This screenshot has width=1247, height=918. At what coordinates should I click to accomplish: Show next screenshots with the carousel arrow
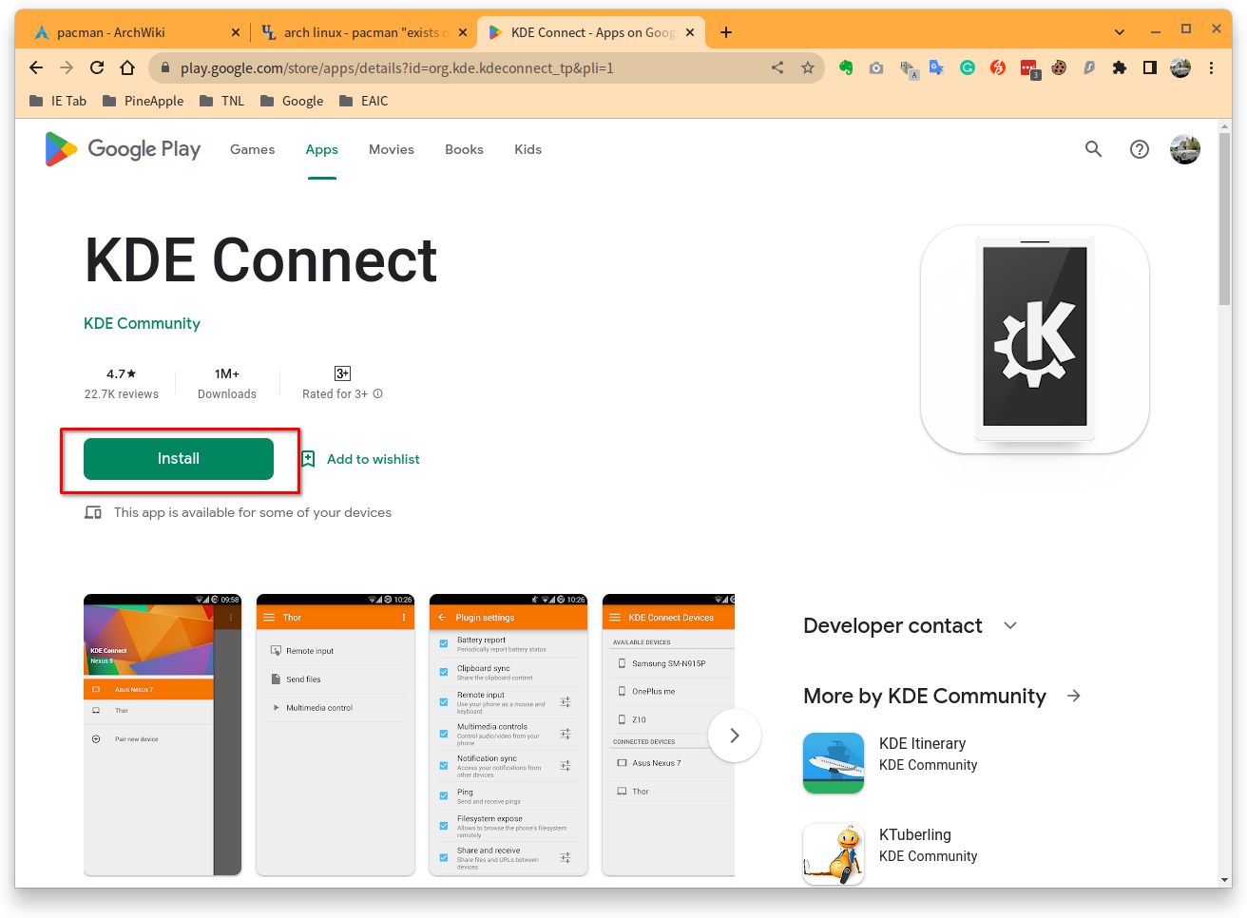735,736
